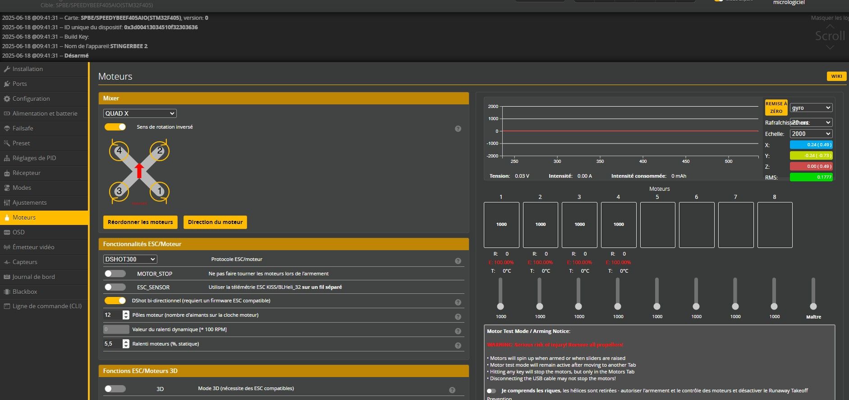Image resolution: width=849 pixels, height=400 pixels.
Task: Click the help icon for DShot bi-directionnel
Action: point(458,302)
